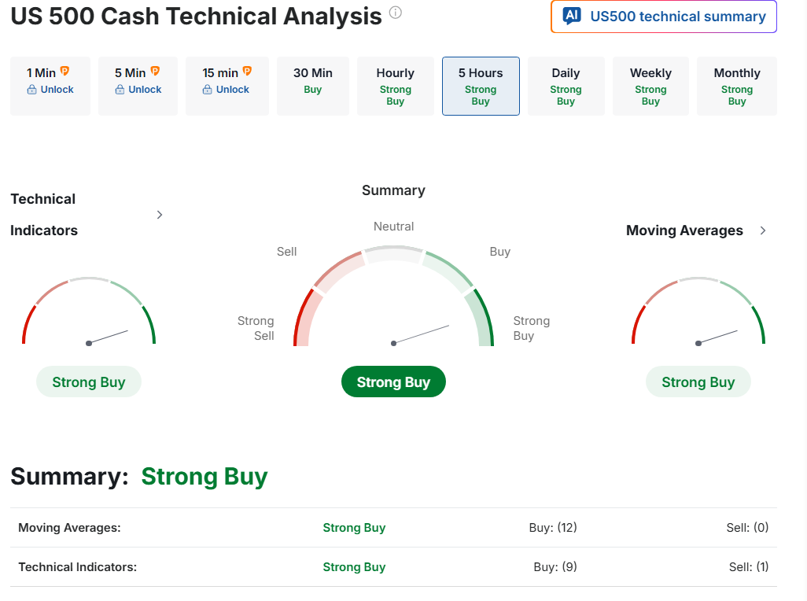
Task: Click the Strong Buy badge under Technical Indicators gauge
Action: [89, 382]
